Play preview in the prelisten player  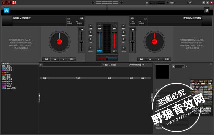[x=173, y=67]
